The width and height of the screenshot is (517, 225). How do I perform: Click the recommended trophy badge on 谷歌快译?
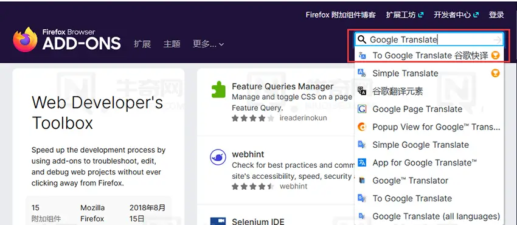point(495,55)
